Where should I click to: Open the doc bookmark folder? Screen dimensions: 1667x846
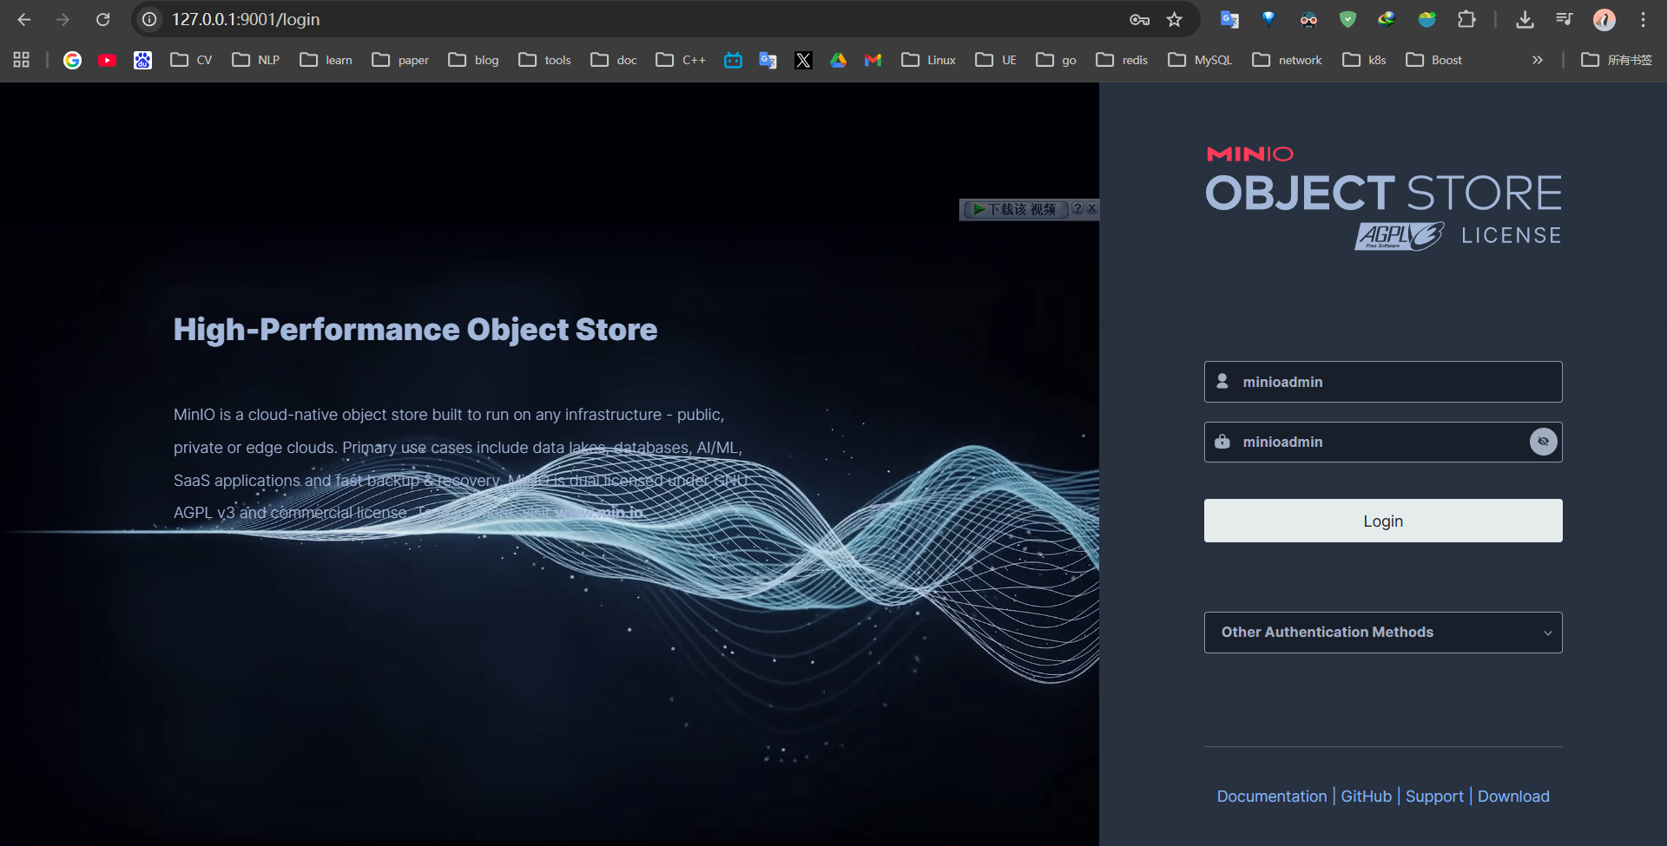(x=615, y=60)
